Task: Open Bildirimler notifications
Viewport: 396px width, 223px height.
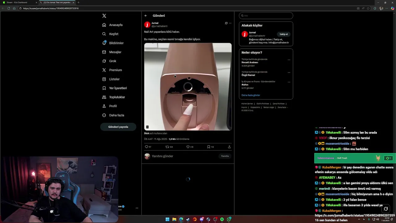Action: coord(113,43)
